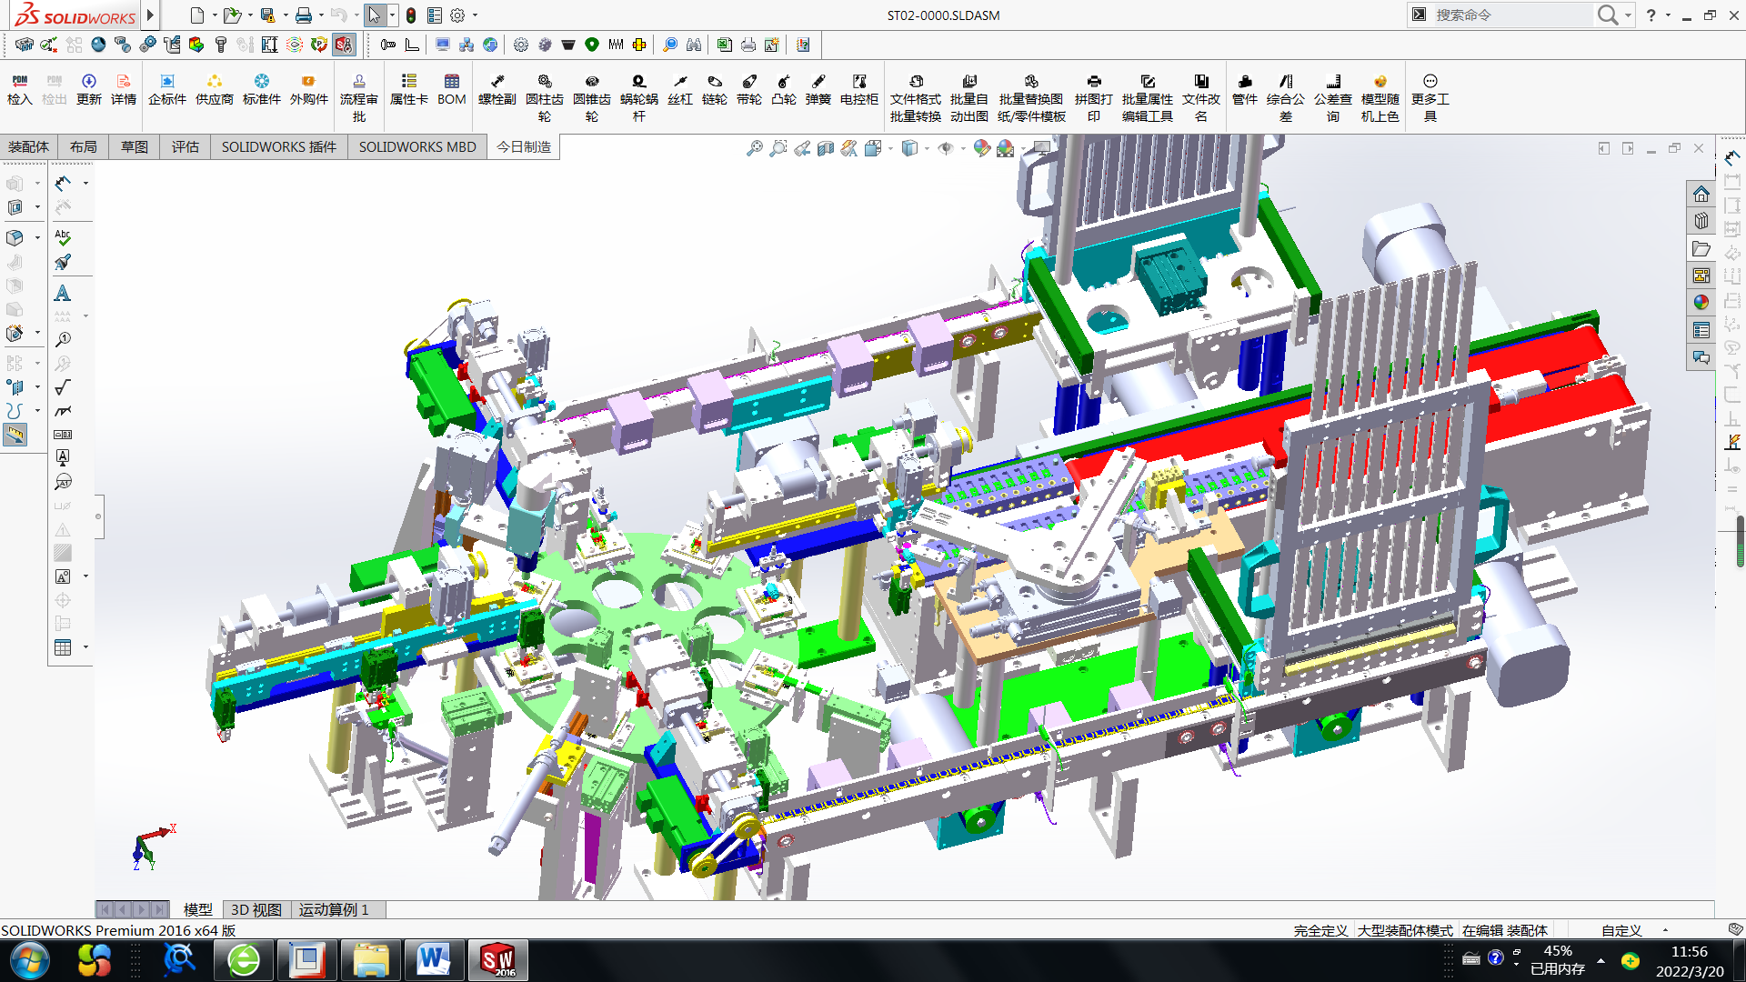The height and width of the screenshot is (982, 1746).
Task: Open the 详情 details tool
Action: (124, 89)
